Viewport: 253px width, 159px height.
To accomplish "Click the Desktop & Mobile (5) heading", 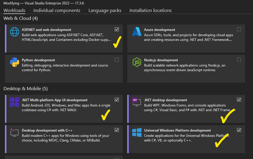I will [26, 89].
